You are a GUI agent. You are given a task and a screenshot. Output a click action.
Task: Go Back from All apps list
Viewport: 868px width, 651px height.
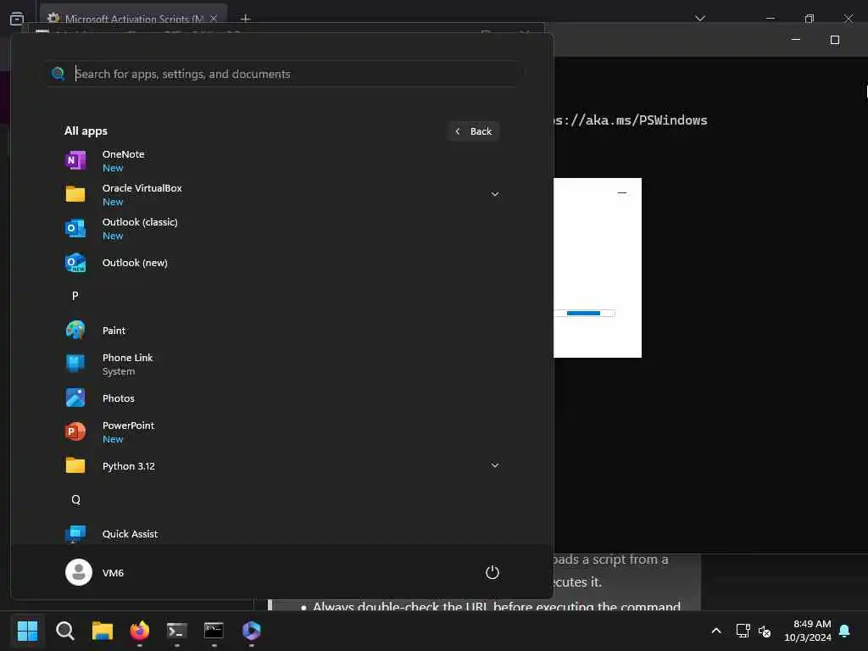(474, 131)
